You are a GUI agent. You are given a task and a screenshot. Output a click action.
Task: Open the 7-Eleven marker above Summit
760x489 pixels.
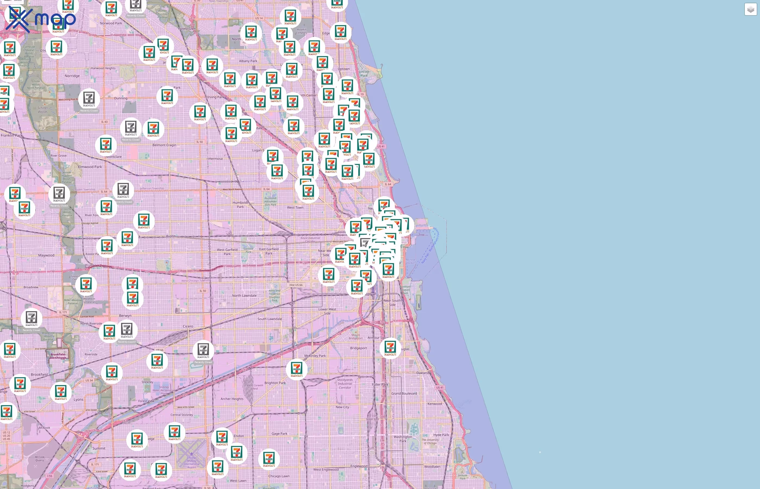[137, 440]
